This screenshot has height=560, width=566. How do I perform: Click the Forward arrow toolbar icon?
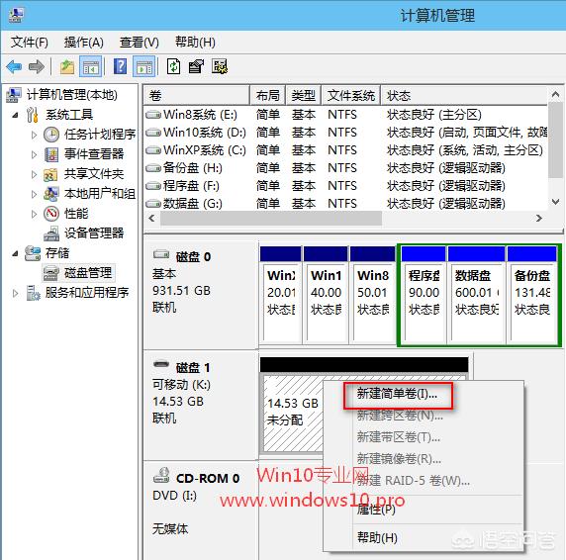[x=36, y=66]
